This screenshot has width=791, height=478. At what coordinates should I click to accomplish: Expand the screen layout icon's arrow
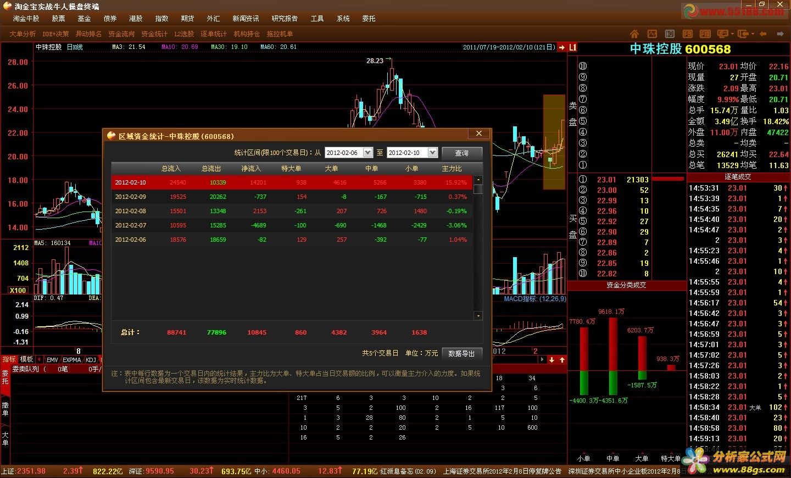[732, 34]
